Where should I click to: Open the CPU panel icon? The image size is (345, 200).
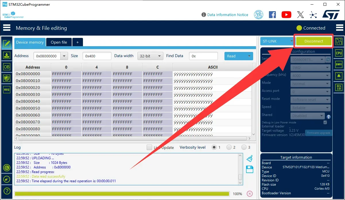(339, 53)
